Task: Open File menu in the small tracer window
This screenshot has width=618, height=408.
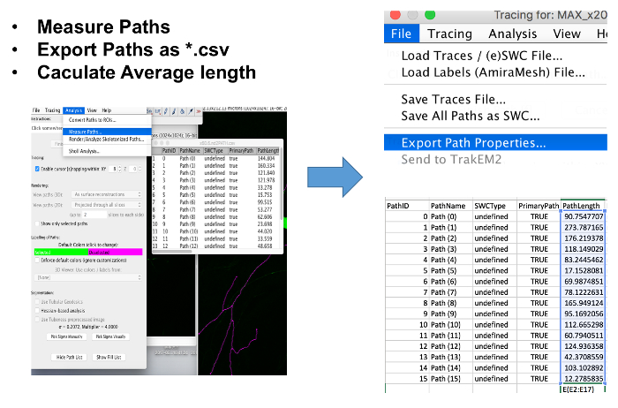Action: [x=36, y=110]
